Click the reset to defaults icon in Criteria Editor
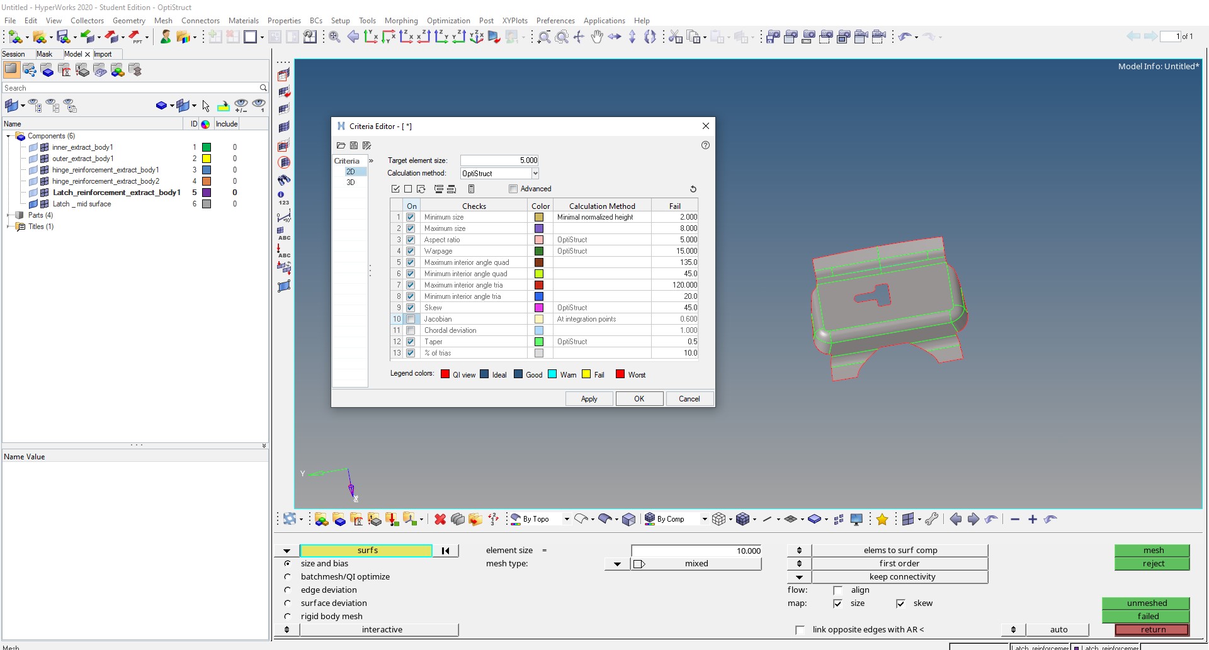 click(693, 189)
